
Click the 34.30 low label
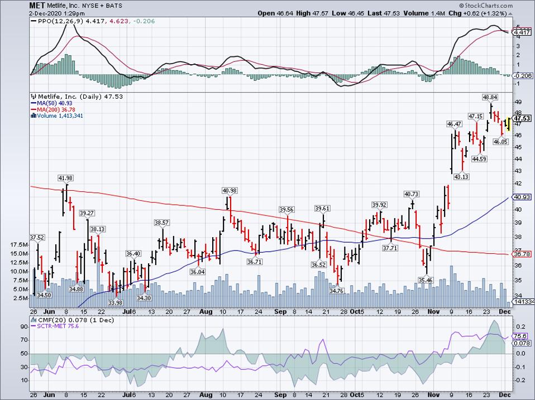click(144, 298)
